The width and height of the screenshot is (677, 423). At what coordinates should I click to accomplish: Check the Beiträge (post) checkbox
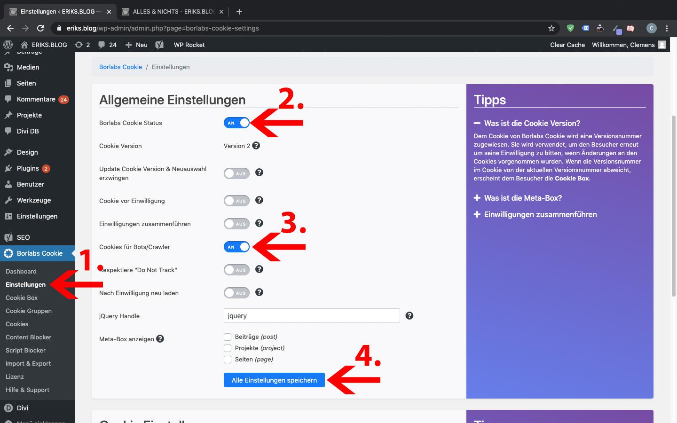click(228, 337)
